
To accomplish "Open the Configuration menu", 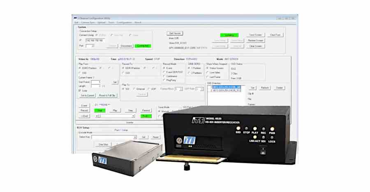I will pyautogui.click(x=124, y=23).
